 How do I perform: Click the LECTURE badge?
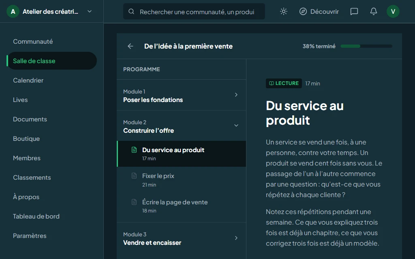[284, 83]
